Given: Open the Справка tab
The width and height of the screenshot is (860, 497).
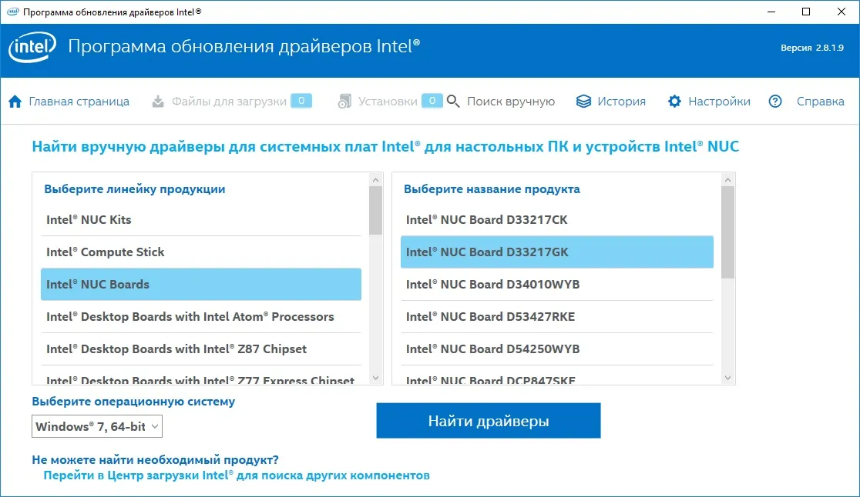Looking at the screenshot, I should pyautogui.click(x=821, y=102).
